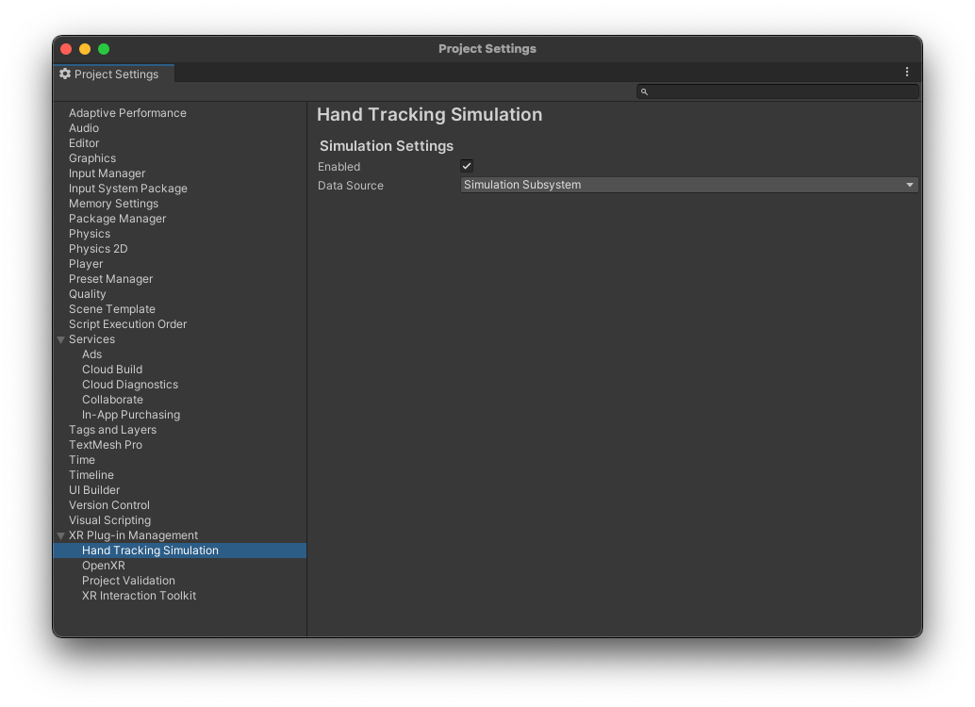The width and height of the screenshot is (975, 707).
Task: Select Collaborate service
Action: coord(112,399)
